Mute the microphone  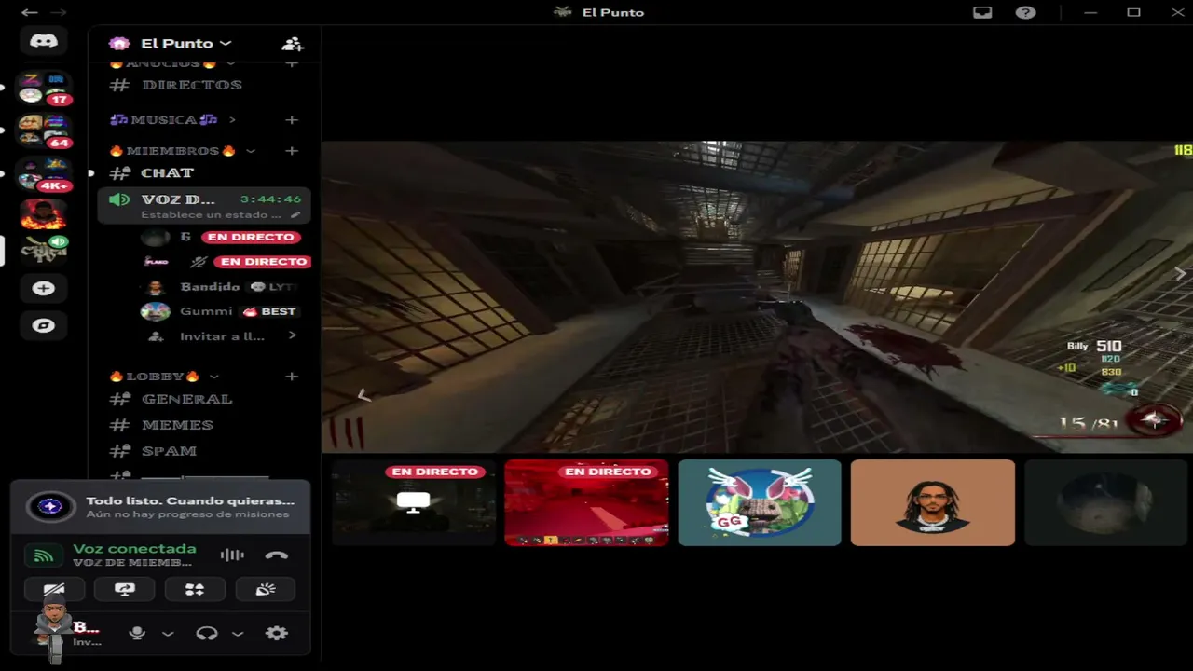137,633
